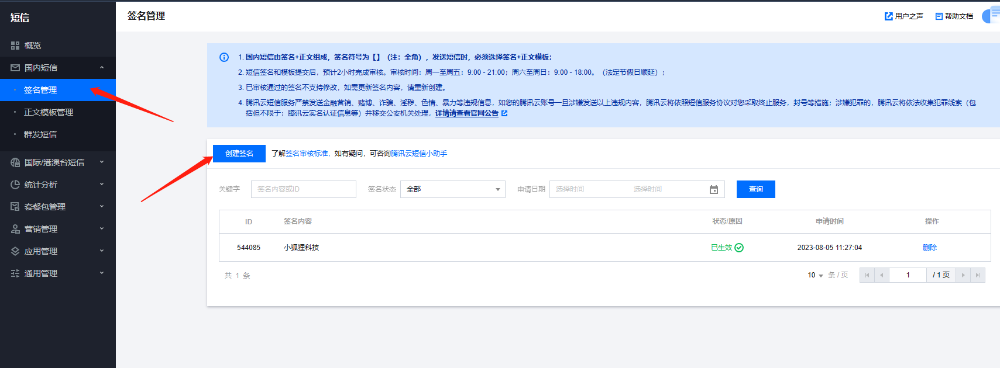
Task: Open 套餐包管理 menu label
Action: tap(45, 207)
